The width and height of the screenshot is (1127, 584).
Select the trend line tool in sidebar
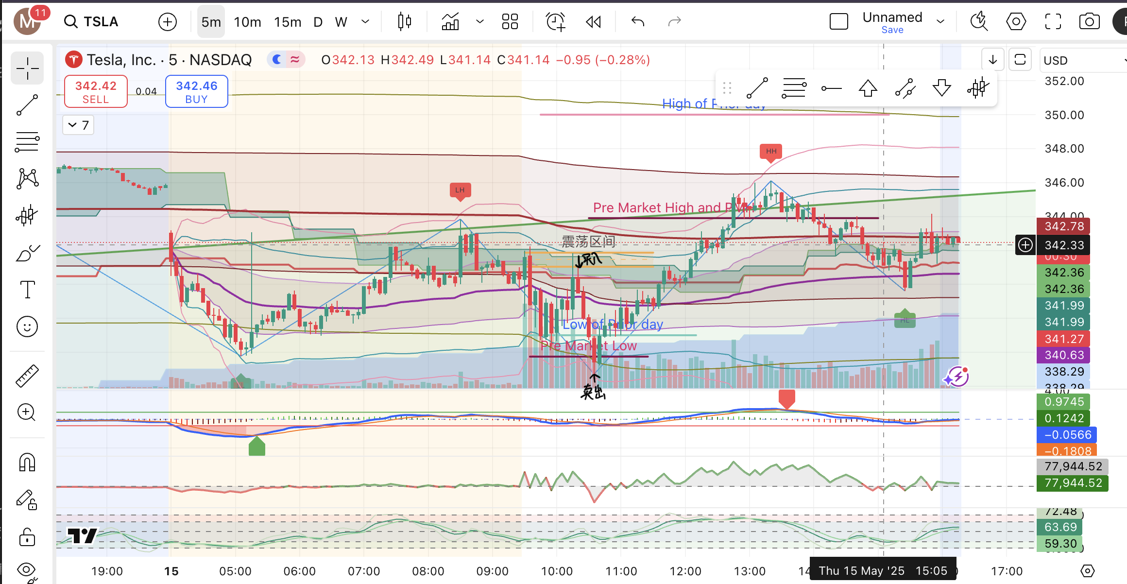tap(27, 105)
